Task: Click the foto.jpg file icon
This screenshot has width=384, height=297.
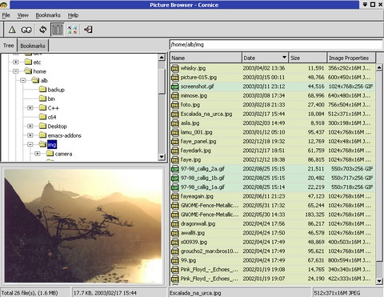Action: [175, 105]
